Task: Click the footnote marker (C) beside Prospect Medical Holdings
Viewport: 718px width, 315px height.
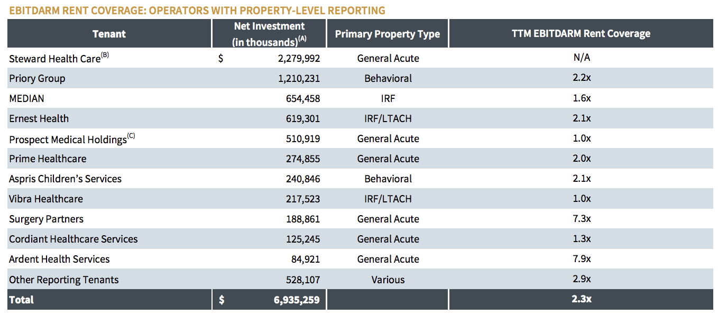Action: tap(132, 135)
